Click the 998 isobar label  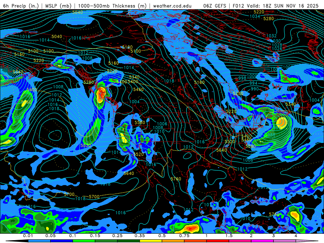242,78
